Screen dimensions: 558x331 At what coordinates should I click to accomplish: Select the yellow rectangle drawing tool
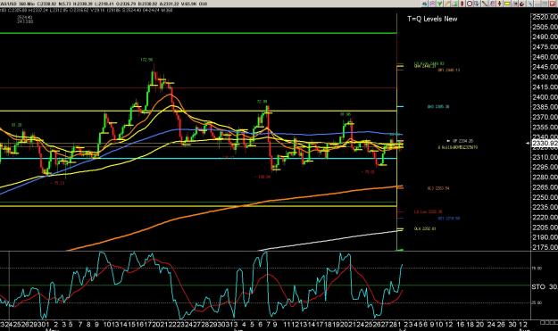click(x=507, y=4)
